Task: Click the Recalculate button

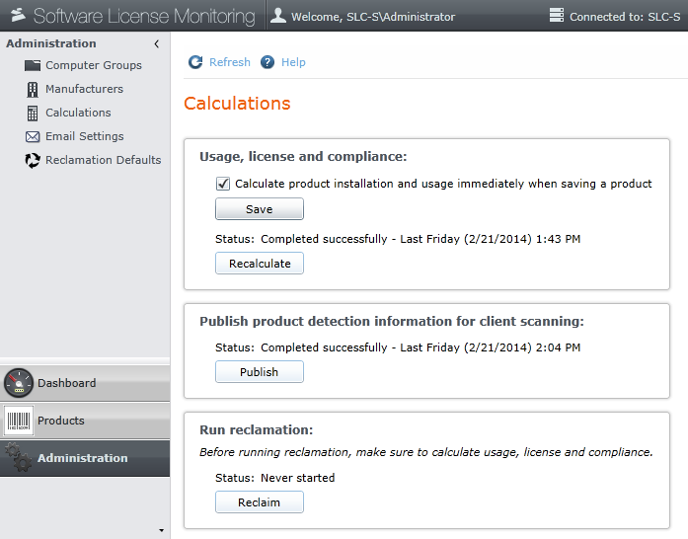Action: [260, 264]
